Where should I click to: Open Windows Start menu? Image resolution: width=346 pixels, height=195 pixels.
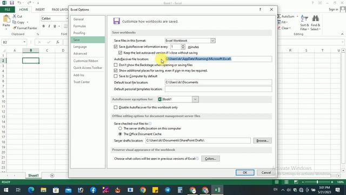[x=6, y=190]
